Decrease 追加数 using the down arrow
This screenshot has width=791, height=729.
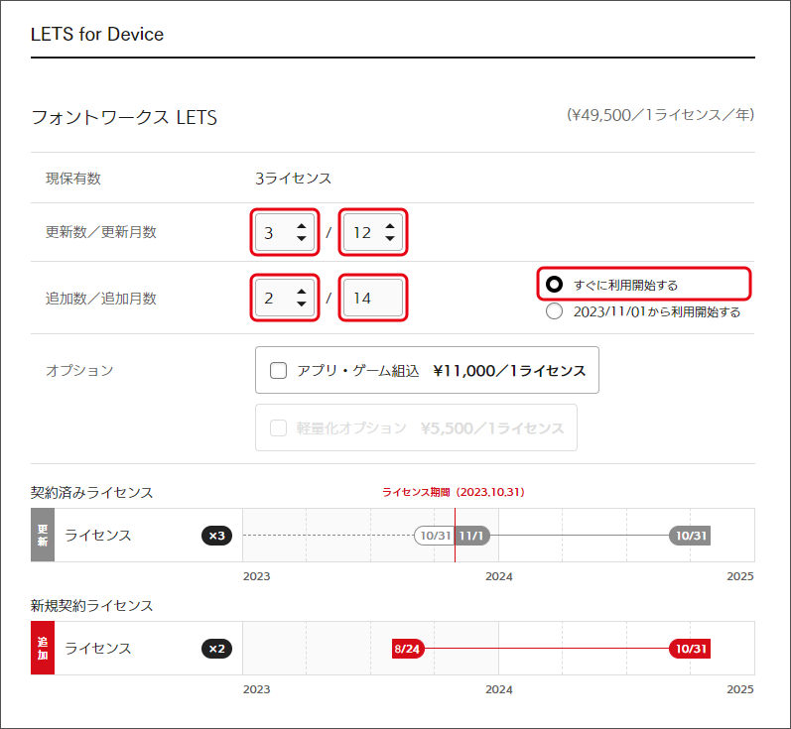301,304
